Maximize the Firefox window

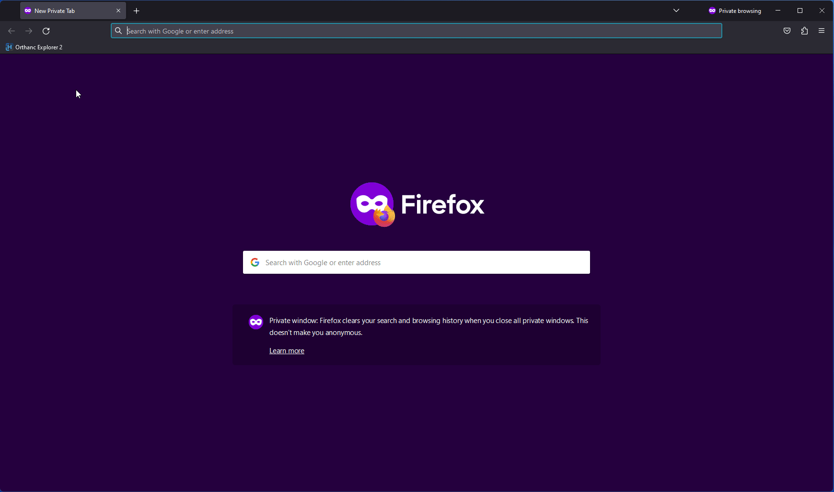point(800,11)
